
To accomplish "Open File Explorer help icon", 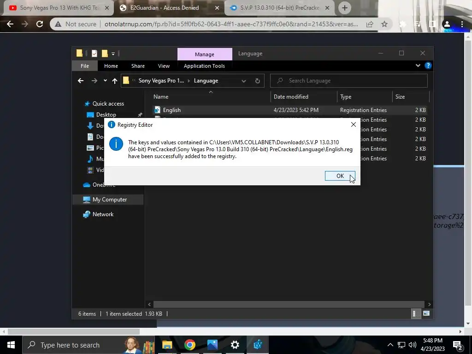I will coord(428,65).
